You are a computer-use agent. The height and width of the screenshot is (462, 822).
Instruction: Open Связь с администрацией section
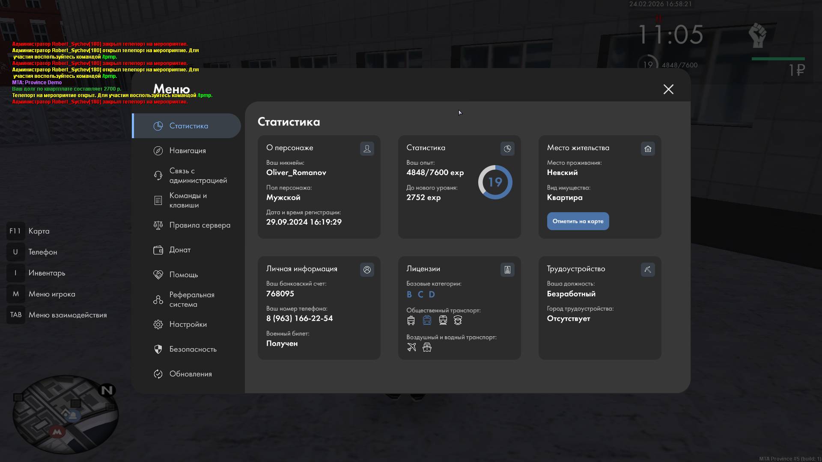[x=198, y=175]
